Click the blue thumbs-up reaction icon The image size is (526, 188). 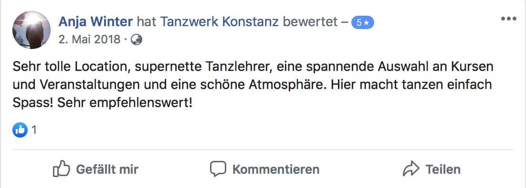[20, 130]
